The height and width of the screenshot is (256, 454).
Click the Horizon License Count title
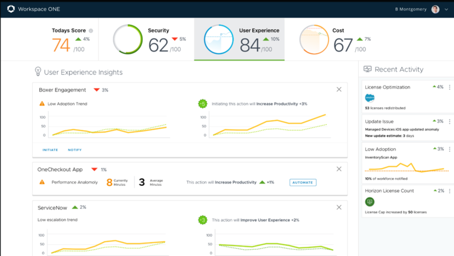(389, 191)
